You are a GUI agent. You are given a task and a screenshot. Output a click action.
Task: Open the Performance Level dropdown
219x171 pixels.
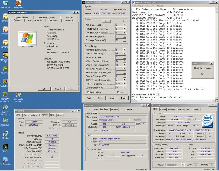pos(125,57)
